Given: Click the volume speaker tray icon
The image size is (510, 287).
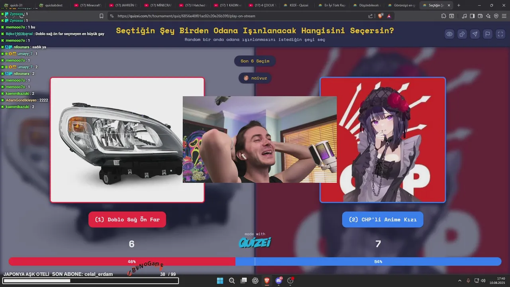Looking at the screenshot, I should [483, 281].
